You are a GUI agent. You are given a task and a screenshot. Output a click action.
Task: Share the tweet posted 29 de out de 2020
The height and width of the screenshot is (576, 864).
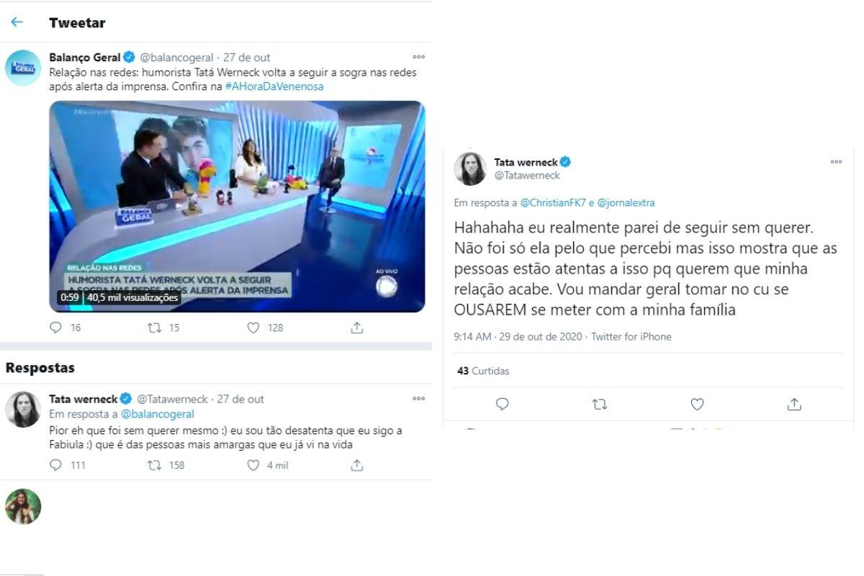pos(794,404)
